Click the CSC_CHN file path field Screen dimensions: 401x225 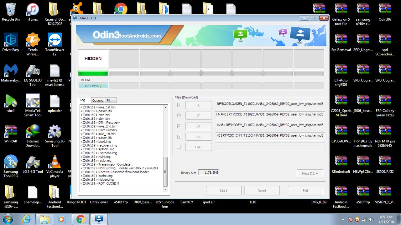tap(270, 136)
